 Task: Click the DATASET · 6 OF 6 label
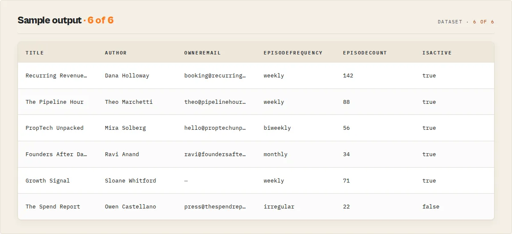(466, 22)
